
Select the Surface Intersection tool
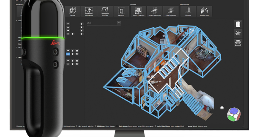point(155,11)
